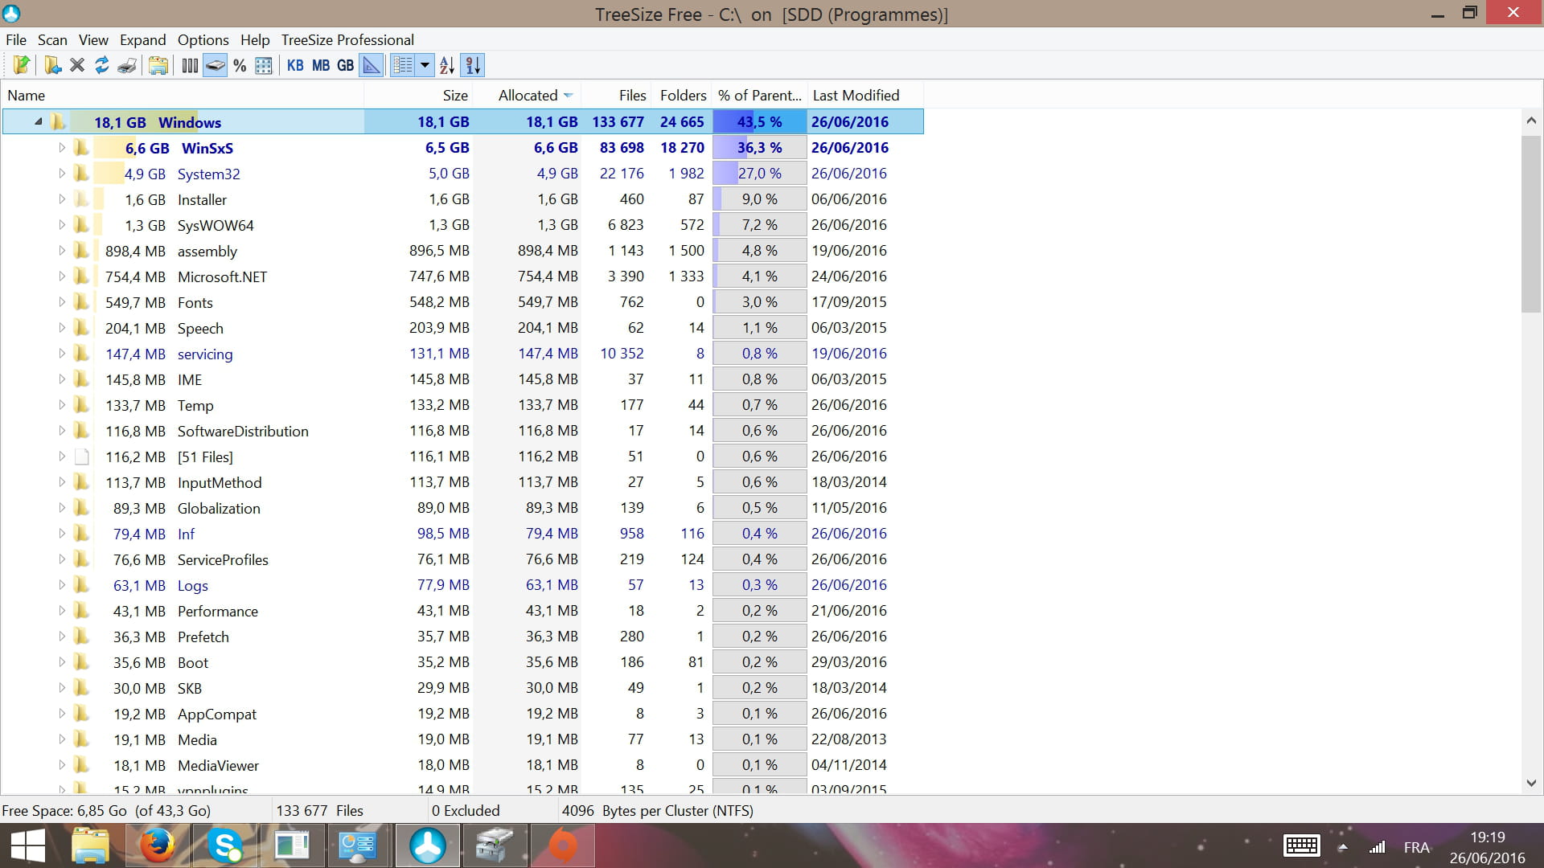The height and width of the screenshot is (868, 1544).
Task: Show sizes in KB
Action: [295, 65]
